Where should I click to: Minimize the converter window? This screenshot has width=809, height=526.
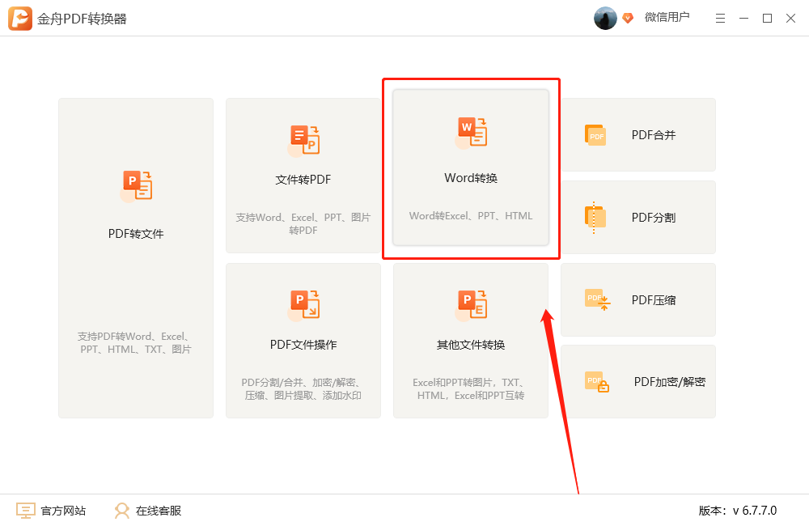(x=744, y=19)
